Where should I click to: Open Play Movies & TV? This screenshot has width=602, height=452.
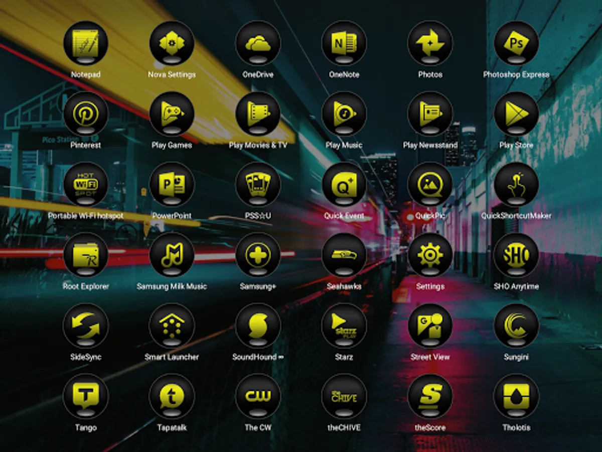pyautogui.click(x=258, y=114)
